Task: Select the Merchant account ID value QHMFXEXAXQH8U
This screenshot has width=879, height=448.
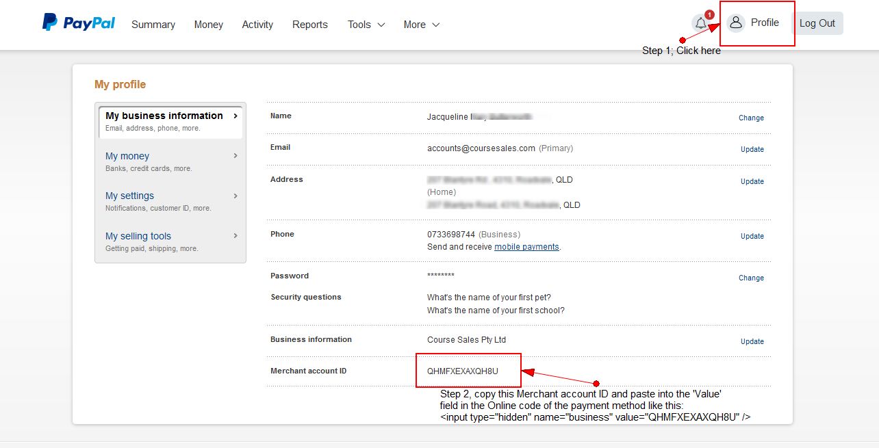Action: pyautogui.click(x=463, y=371)
